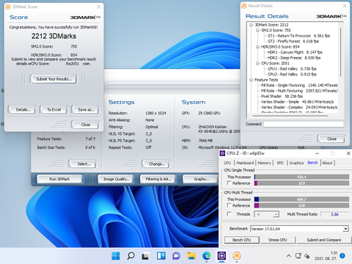Tick Reference checkbox under CPU Single Thread

coord(230,183)
